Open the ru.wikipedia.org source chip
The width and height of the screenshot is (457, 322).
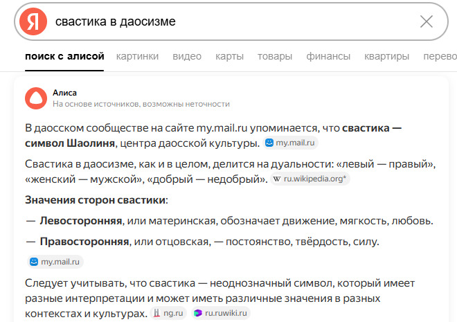(x=311, y=179)
